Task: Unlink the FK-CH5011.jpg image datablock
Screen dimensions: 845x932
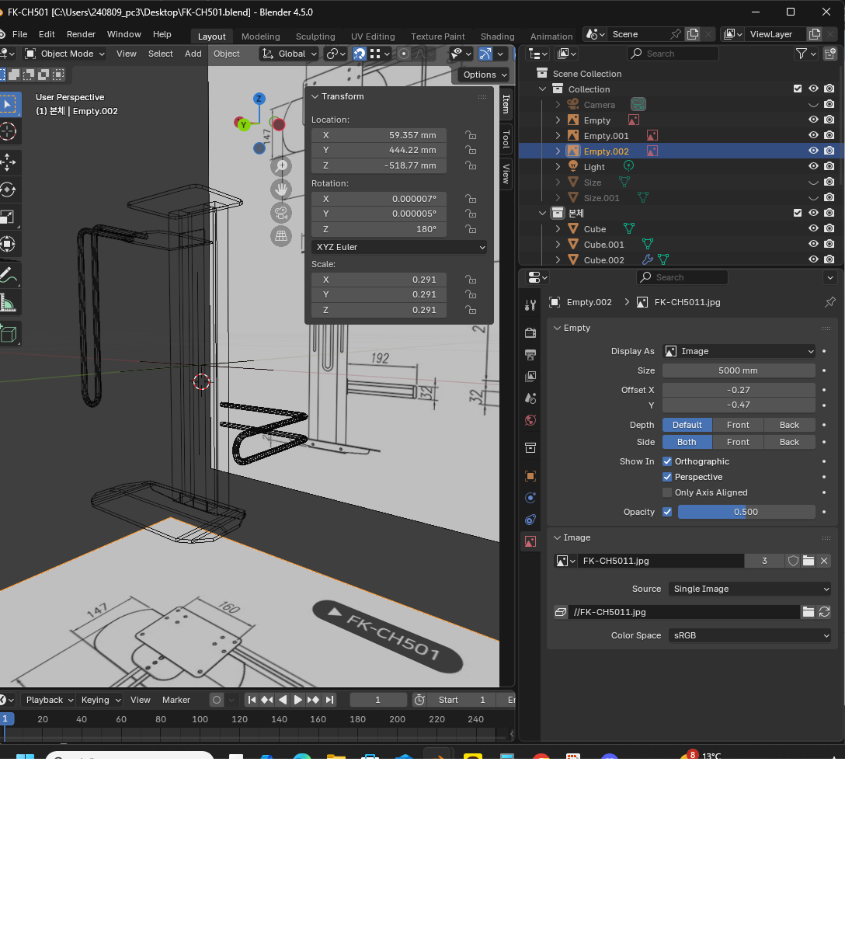Action: pyautogui.click(x=824, y=561)
